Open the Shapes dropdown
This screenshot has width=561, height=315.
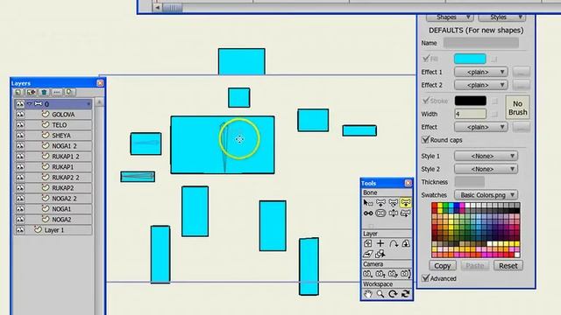point(450,17)
